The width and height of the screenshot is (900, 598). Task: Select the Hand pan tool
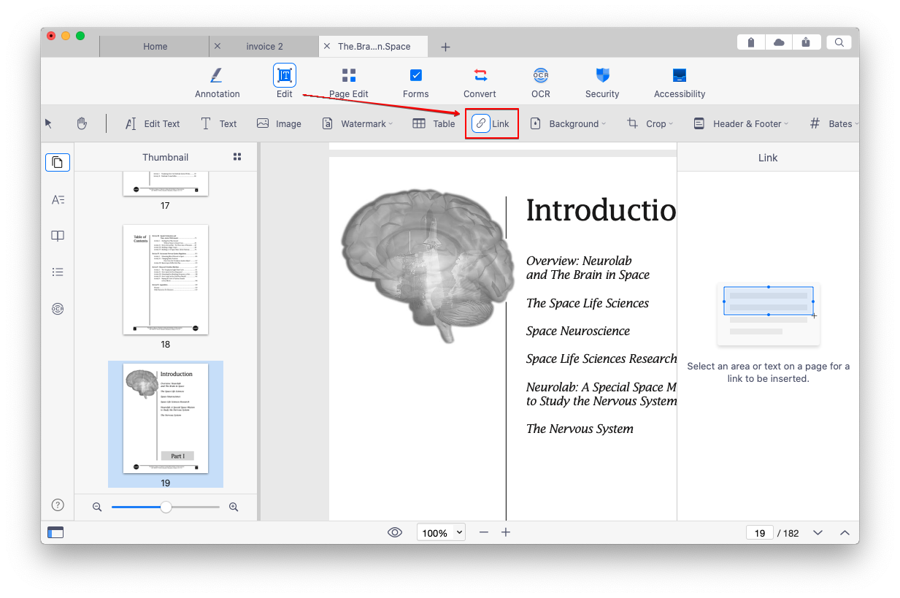[82, 123]
